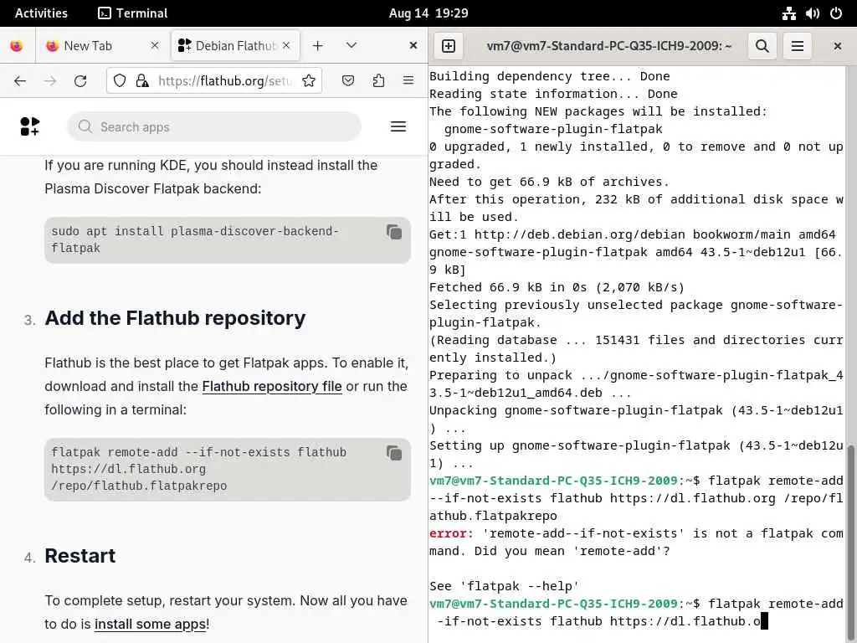Open the Flathub repository file link

coord(272,387)
